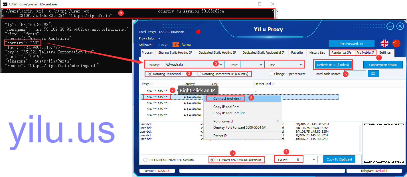Open Dedicated Static Residential IP tab

264,53
